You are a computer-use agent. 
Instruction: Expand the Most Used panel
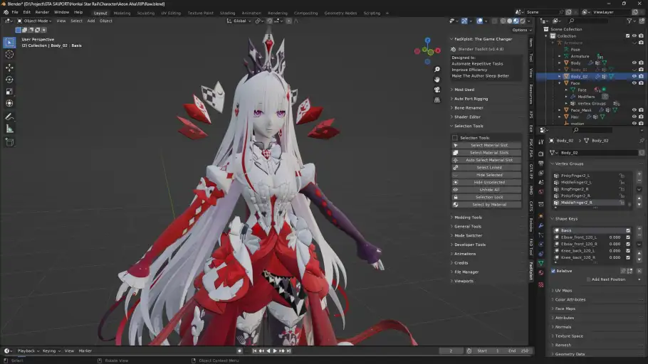point(464,90)
